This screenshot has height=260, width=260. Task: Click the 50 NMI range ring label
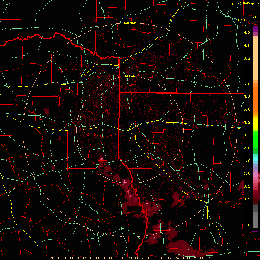coord(130,77)
